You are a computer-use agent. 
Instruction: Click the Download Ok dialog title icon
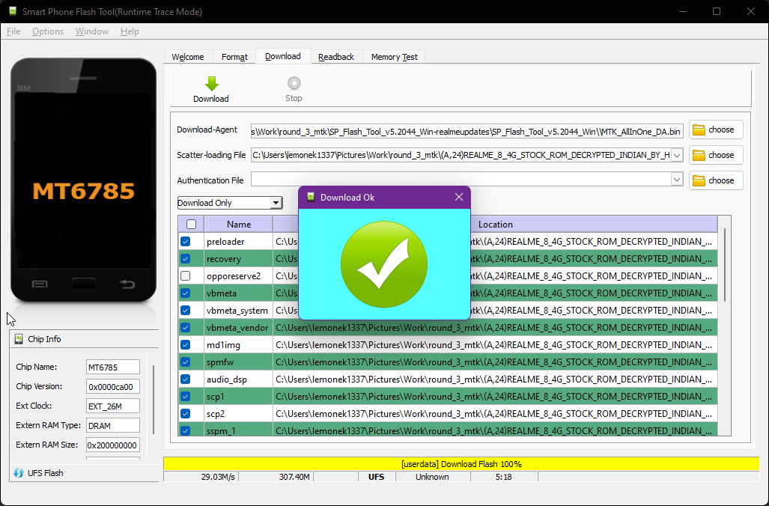pyautogui.click(x=311, y=197)
